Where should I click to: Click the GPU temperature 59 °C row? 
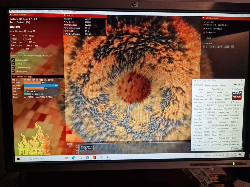click(77, 28)
